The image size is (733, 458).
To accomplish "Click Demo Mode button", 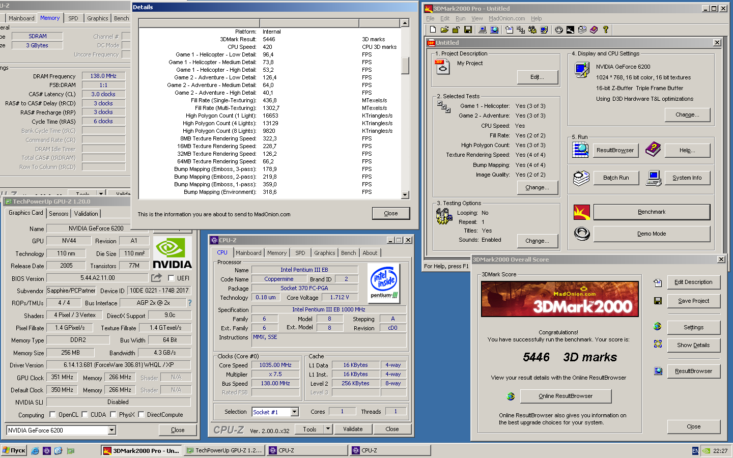I will click(652, 234).
